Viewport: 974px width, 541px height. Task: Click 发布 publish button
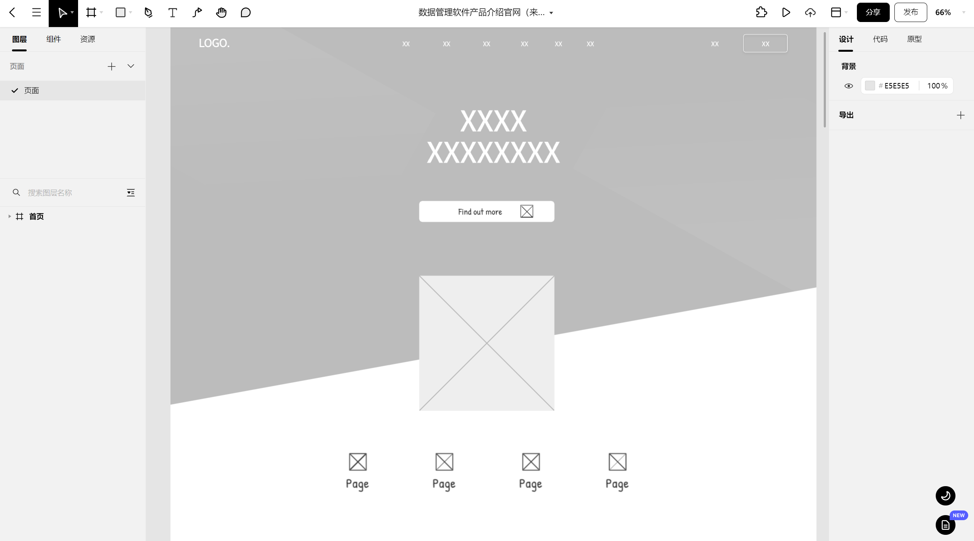(x=910, y=12)
